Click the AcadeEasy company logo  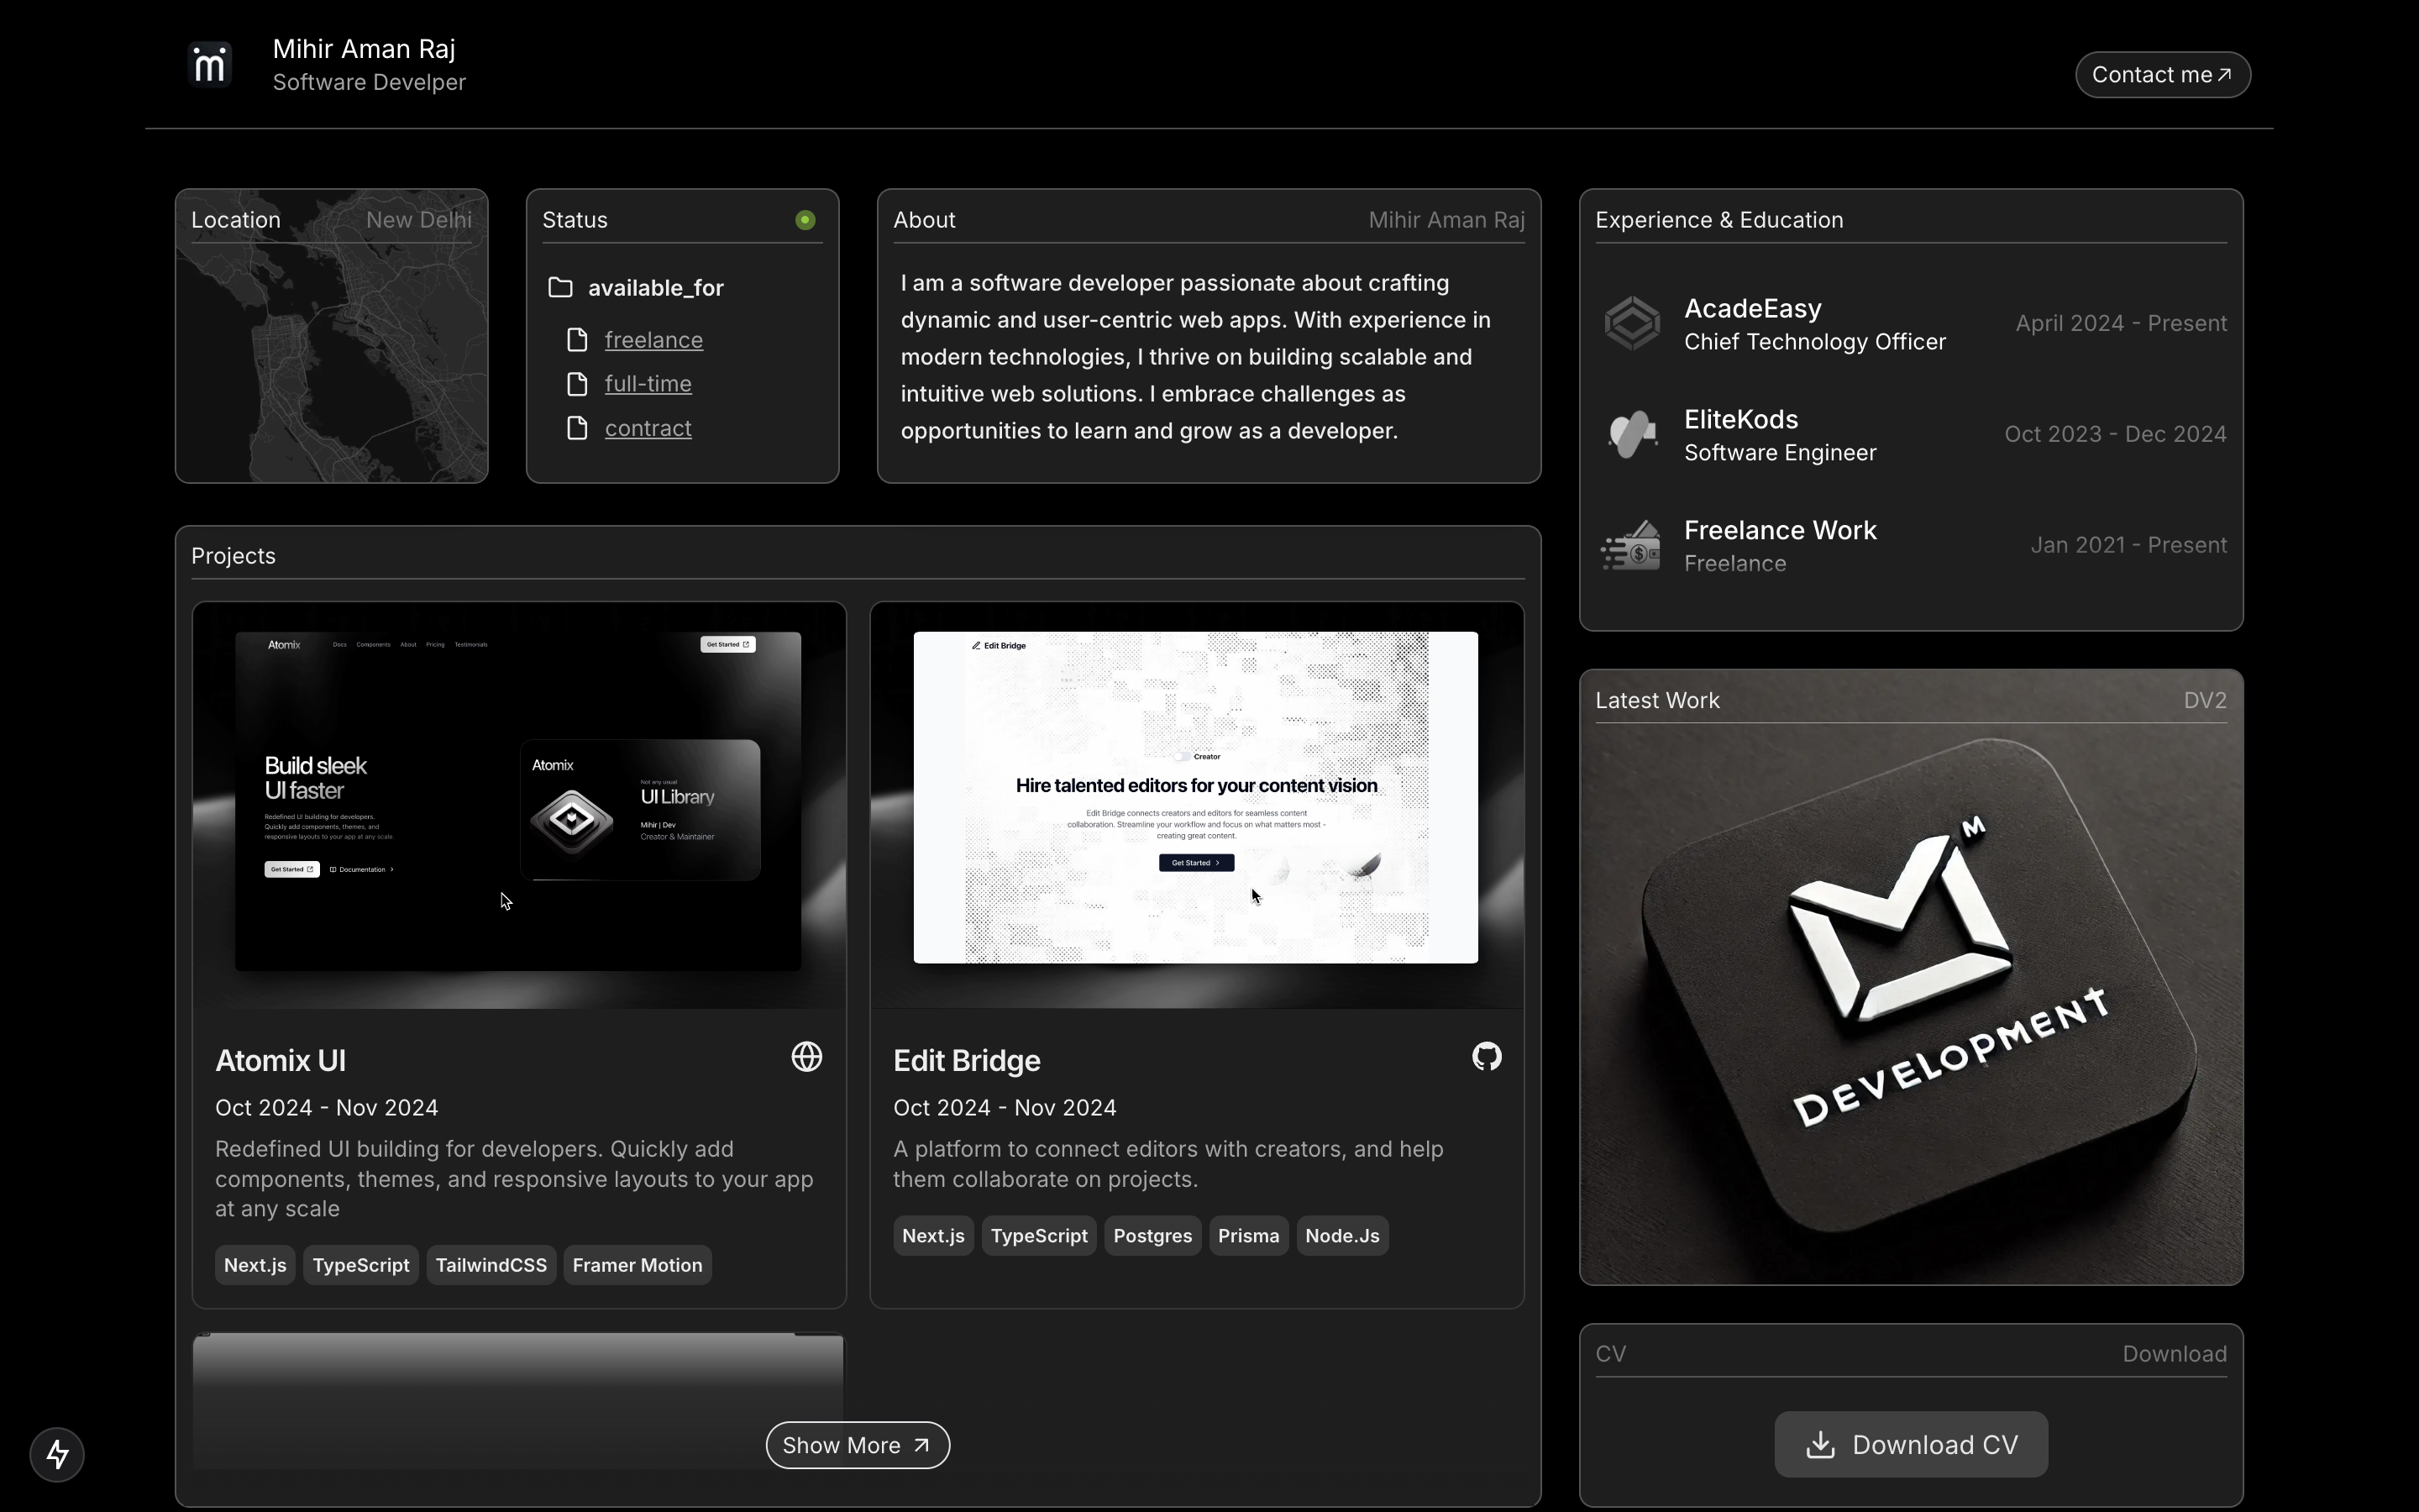[1630, 322]
